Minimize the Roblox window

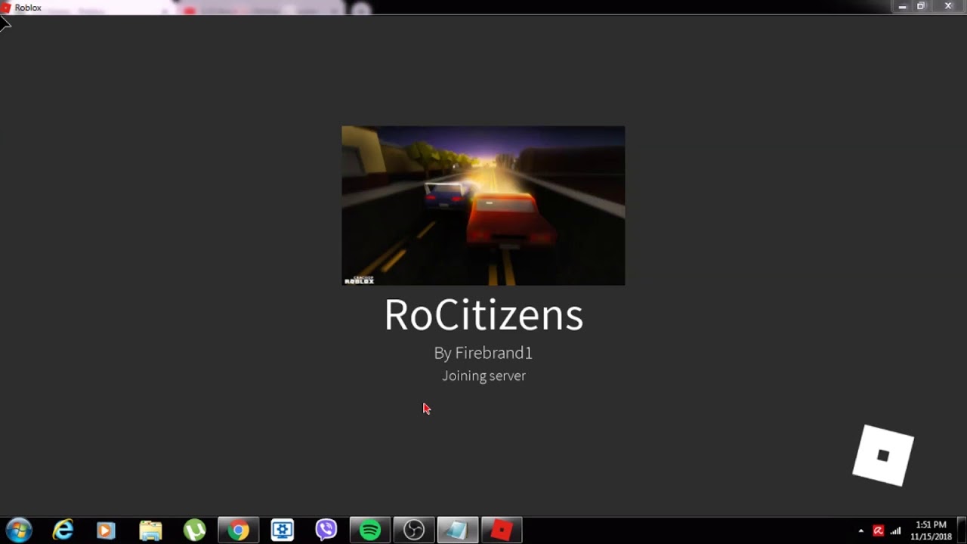pos(902,7)
